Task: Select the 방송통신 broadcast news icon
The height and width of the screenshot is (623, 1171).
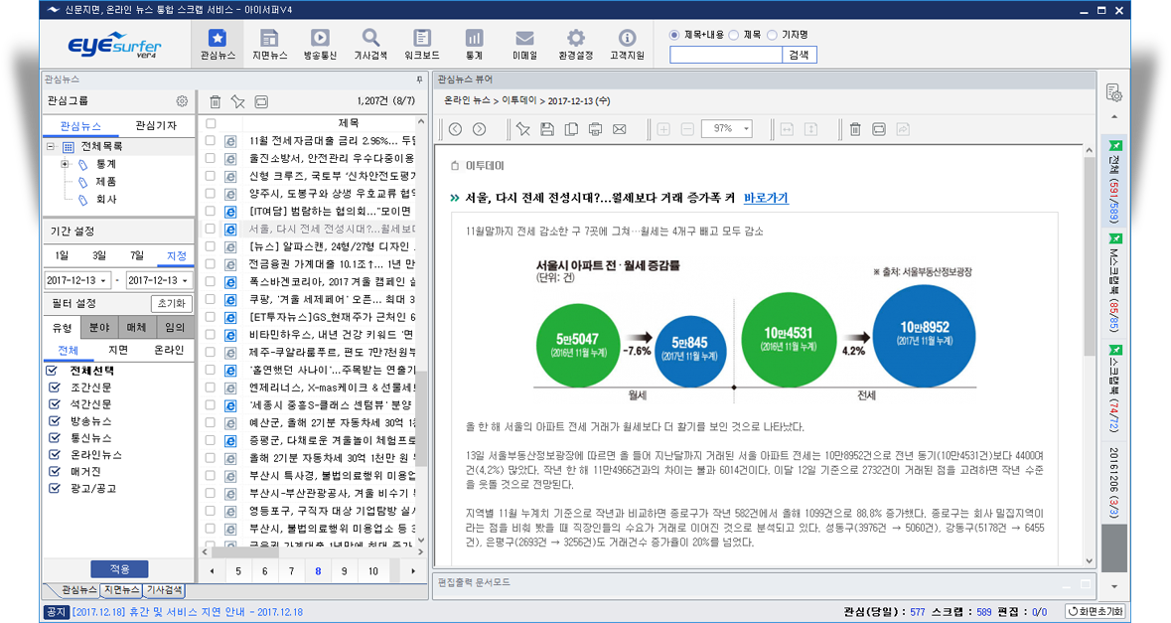Action: (319, 43)
